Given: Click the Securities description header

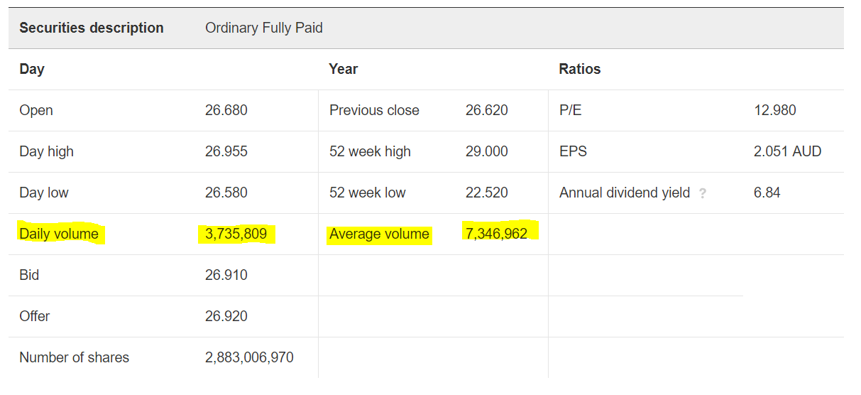Looking at the screenshot, I should point(92,28).
